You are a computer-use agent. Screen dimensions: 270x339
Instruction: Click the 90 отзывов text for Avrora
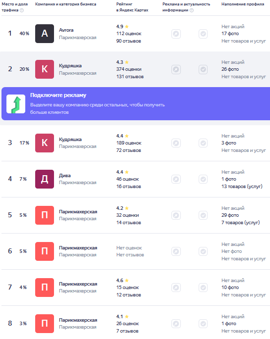(x=129, y=41)
